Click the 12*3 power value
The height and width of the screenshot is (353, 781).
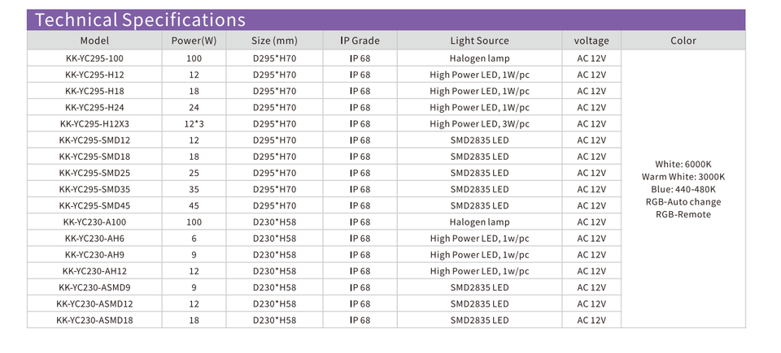click(x=194, y=124)
